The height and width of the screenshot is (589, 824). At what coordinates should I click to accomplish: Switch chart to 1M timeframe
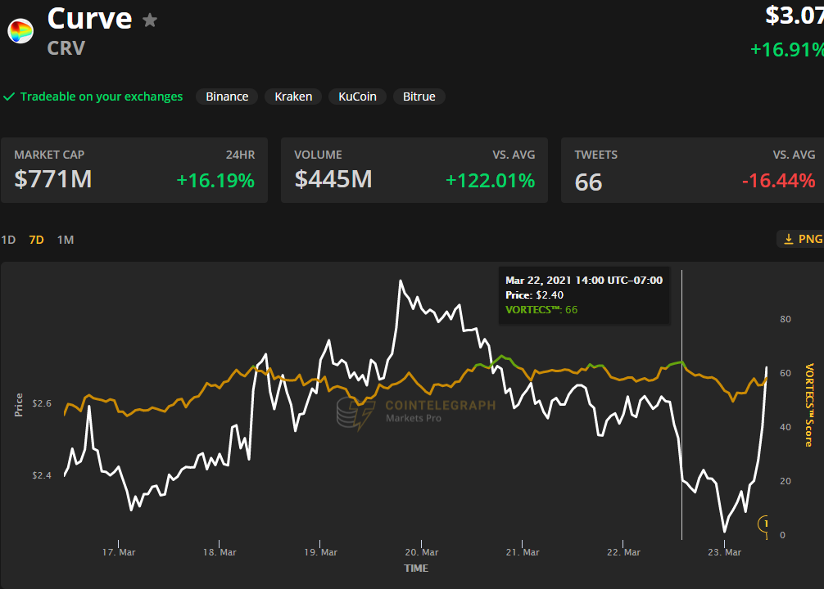(x=66, y=240)
